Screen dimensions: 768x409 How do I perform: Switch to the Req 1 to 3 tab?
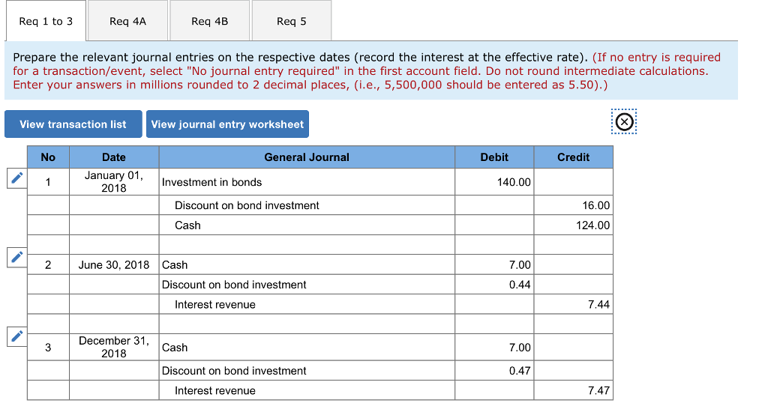click(x=46, y=21)
